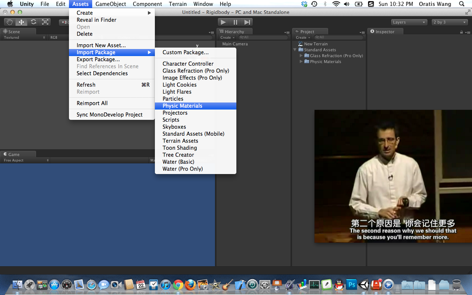Choose Export Package... menu entry

pos(112,59)
